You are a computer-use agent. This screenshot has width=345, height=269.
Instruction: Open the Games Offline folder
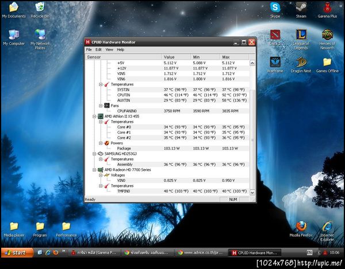click(x=327, y=65)
